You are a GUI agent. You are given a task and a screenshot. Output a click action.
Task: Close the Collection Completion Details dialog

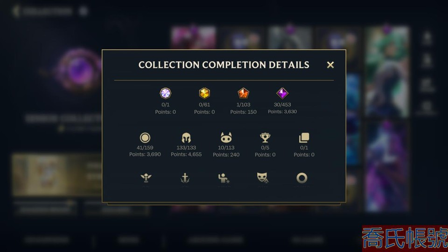pos(330,65)
